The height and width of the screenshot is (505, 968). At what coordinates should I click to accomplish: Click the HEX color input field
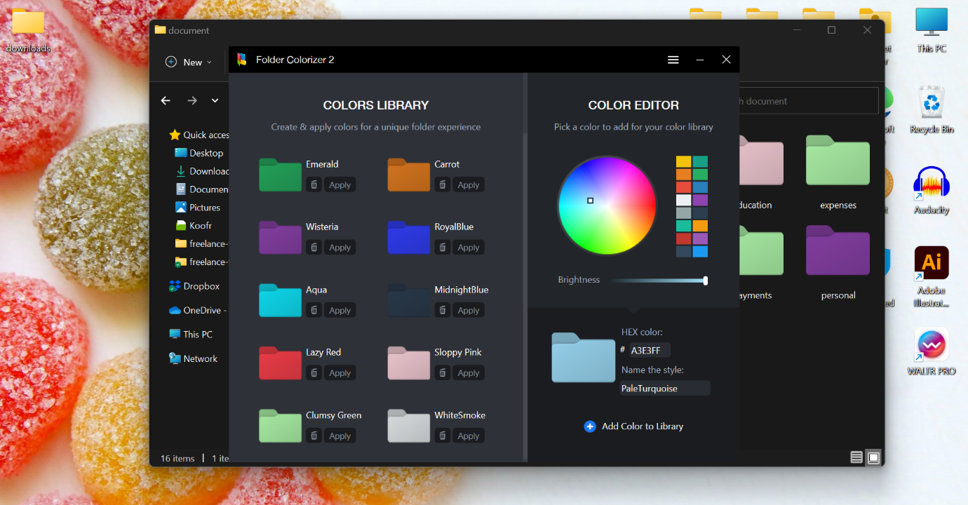coord(649,350)
